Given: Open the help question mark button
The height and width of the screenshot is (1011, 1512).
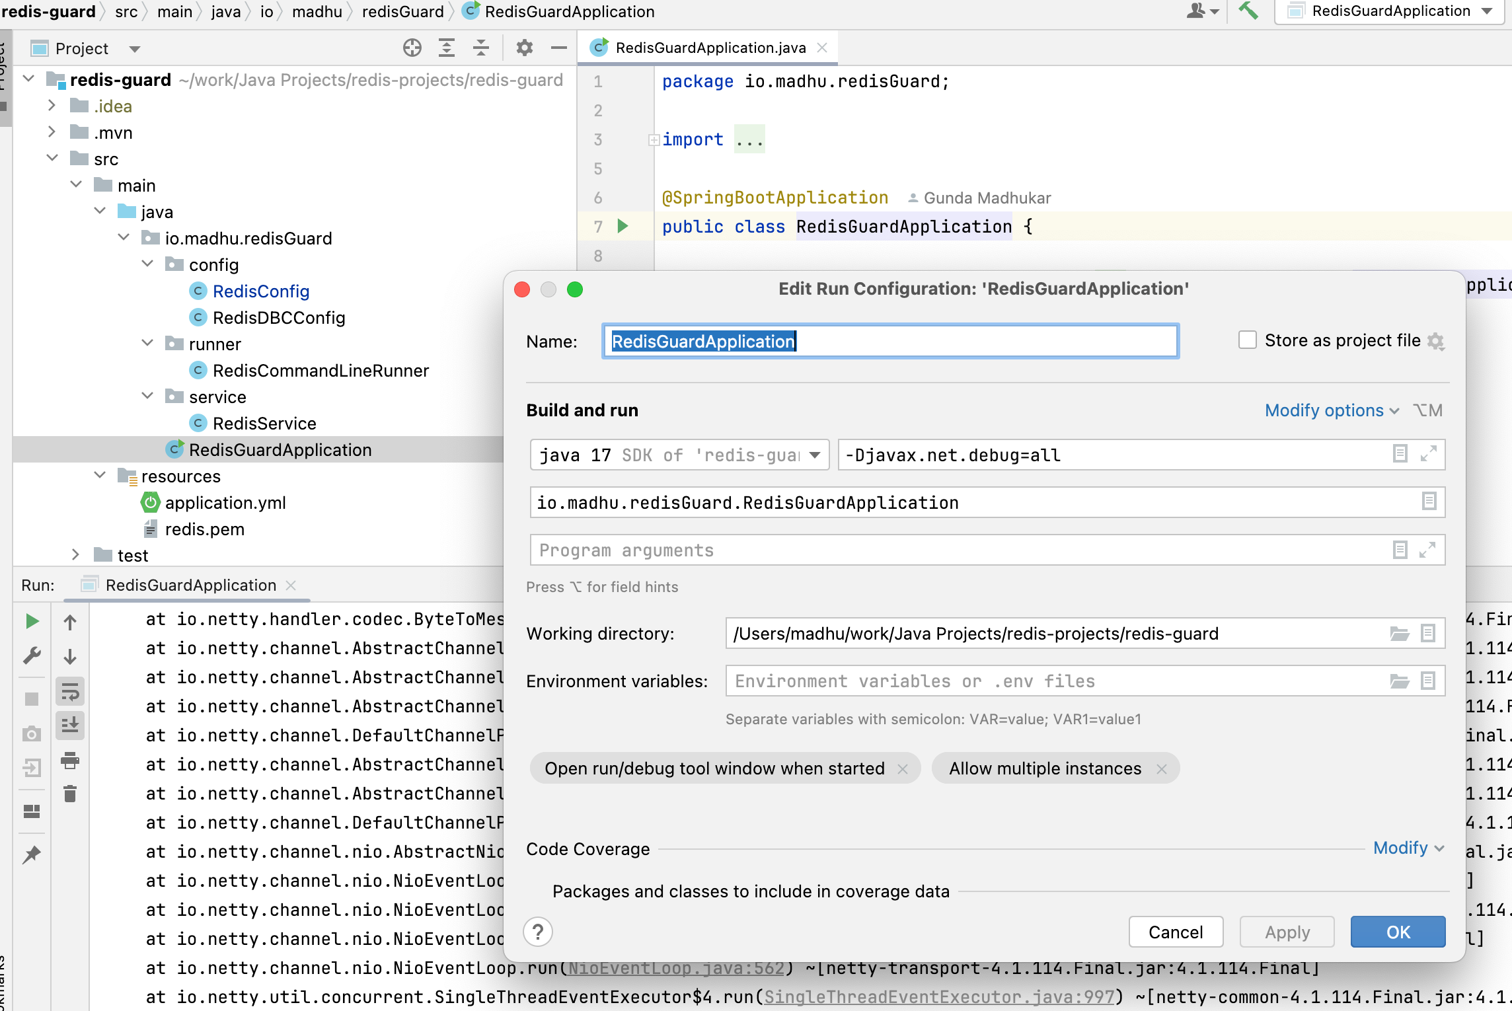Looking at the screenshot, I should 538,932.
